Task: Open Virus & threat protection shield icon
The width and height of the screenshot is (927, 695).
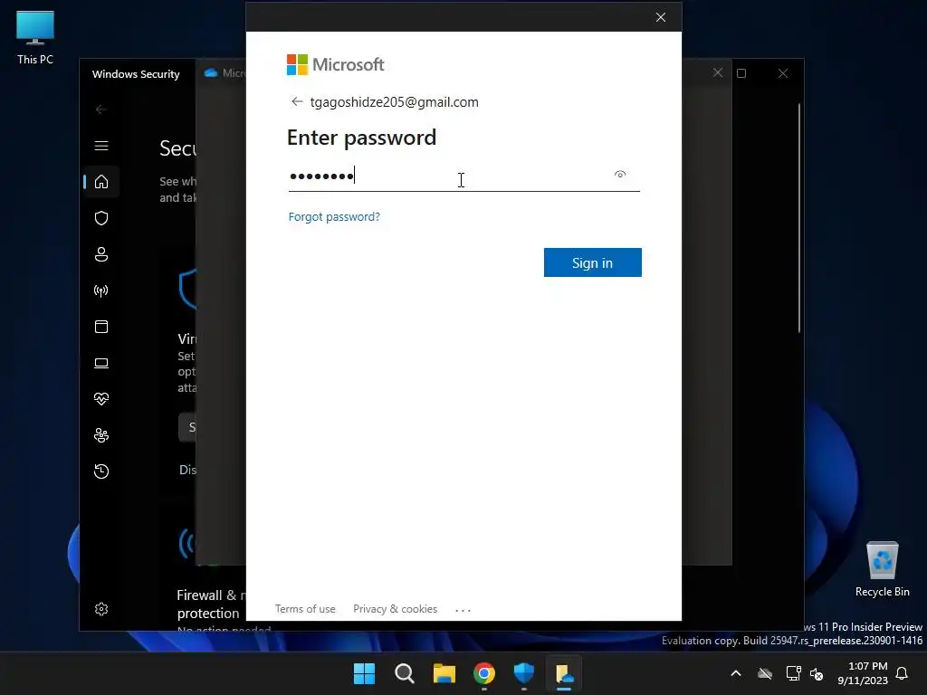Action: (x=101, y=218)
